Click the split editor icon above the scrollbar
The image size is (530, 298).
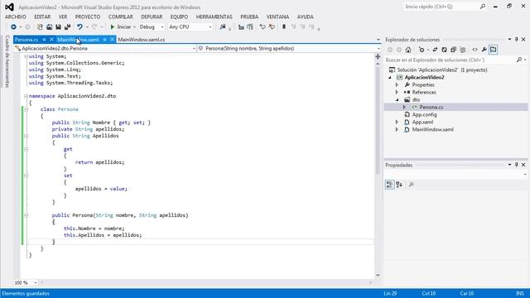click(x=378, y=56)
